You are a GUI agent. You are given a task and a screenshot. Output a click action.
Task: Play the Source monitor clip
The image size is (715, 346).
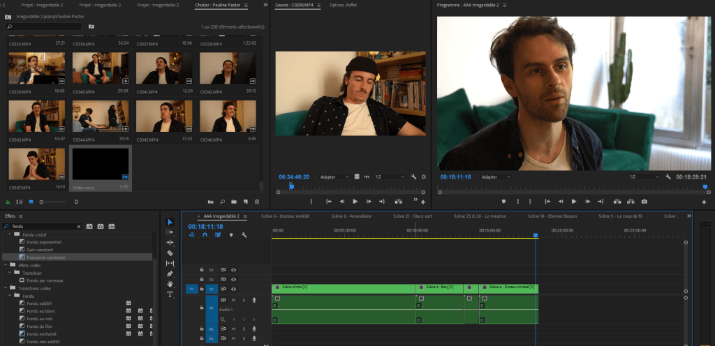pyautogui.click(x=355, y=202)
